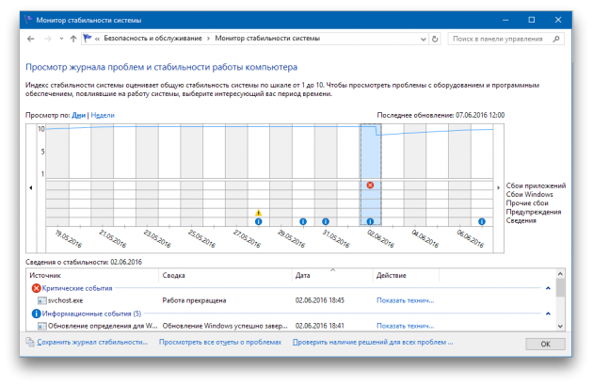Screen dimensions: 593x386
Task: Open 'Просмотреть все отчеты о проблемах'
Action: 220,342
